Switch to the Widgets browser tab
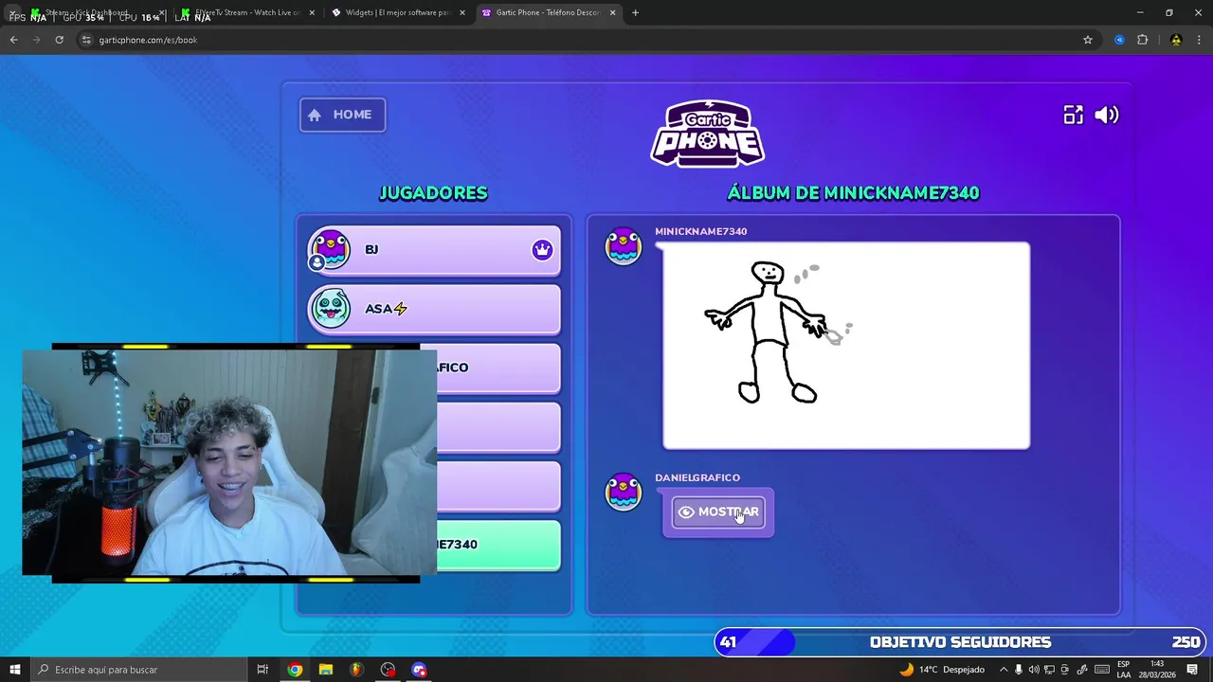The width and height of the screenshot is (1213, 682). click(x=397, y=12)
